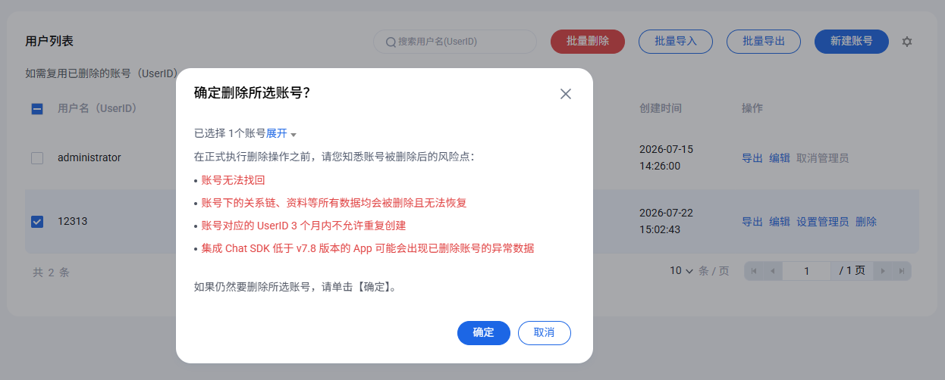Click 批量导出 button

click(764, 42)
